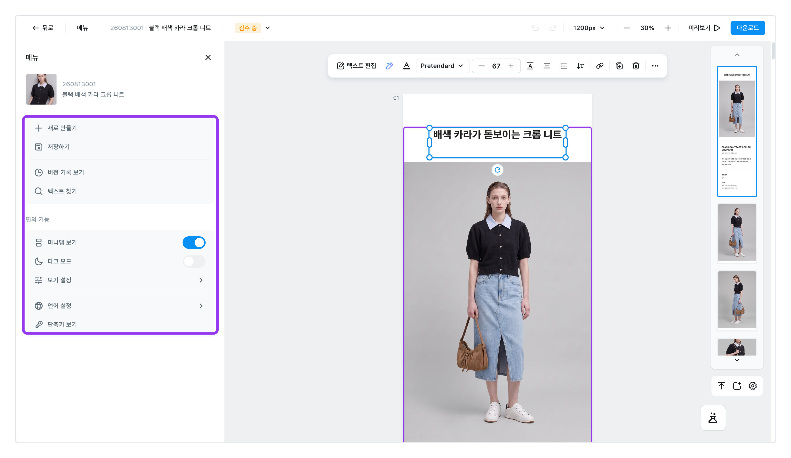Open 텍스트 찾기 search
Image resolution: width=791 pixels, height=458 pixels.
[x=120, y=191]
